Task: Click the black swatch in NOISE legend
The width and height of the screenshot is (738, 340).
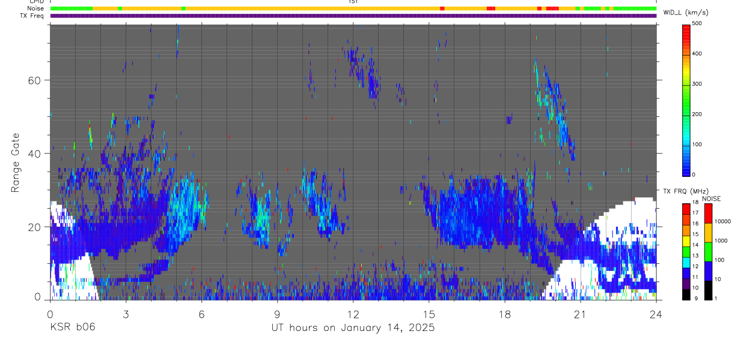Action: [708, 289]
